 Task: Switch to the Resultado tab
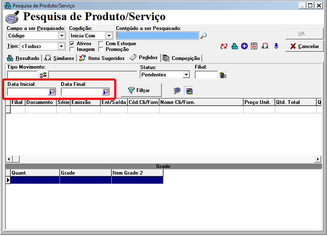coord(23,58)
